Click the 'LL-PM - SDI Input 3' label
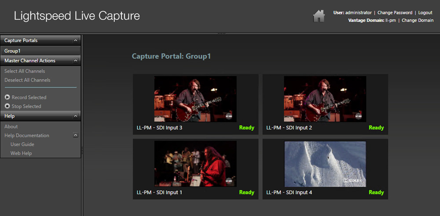 (159, 128)
